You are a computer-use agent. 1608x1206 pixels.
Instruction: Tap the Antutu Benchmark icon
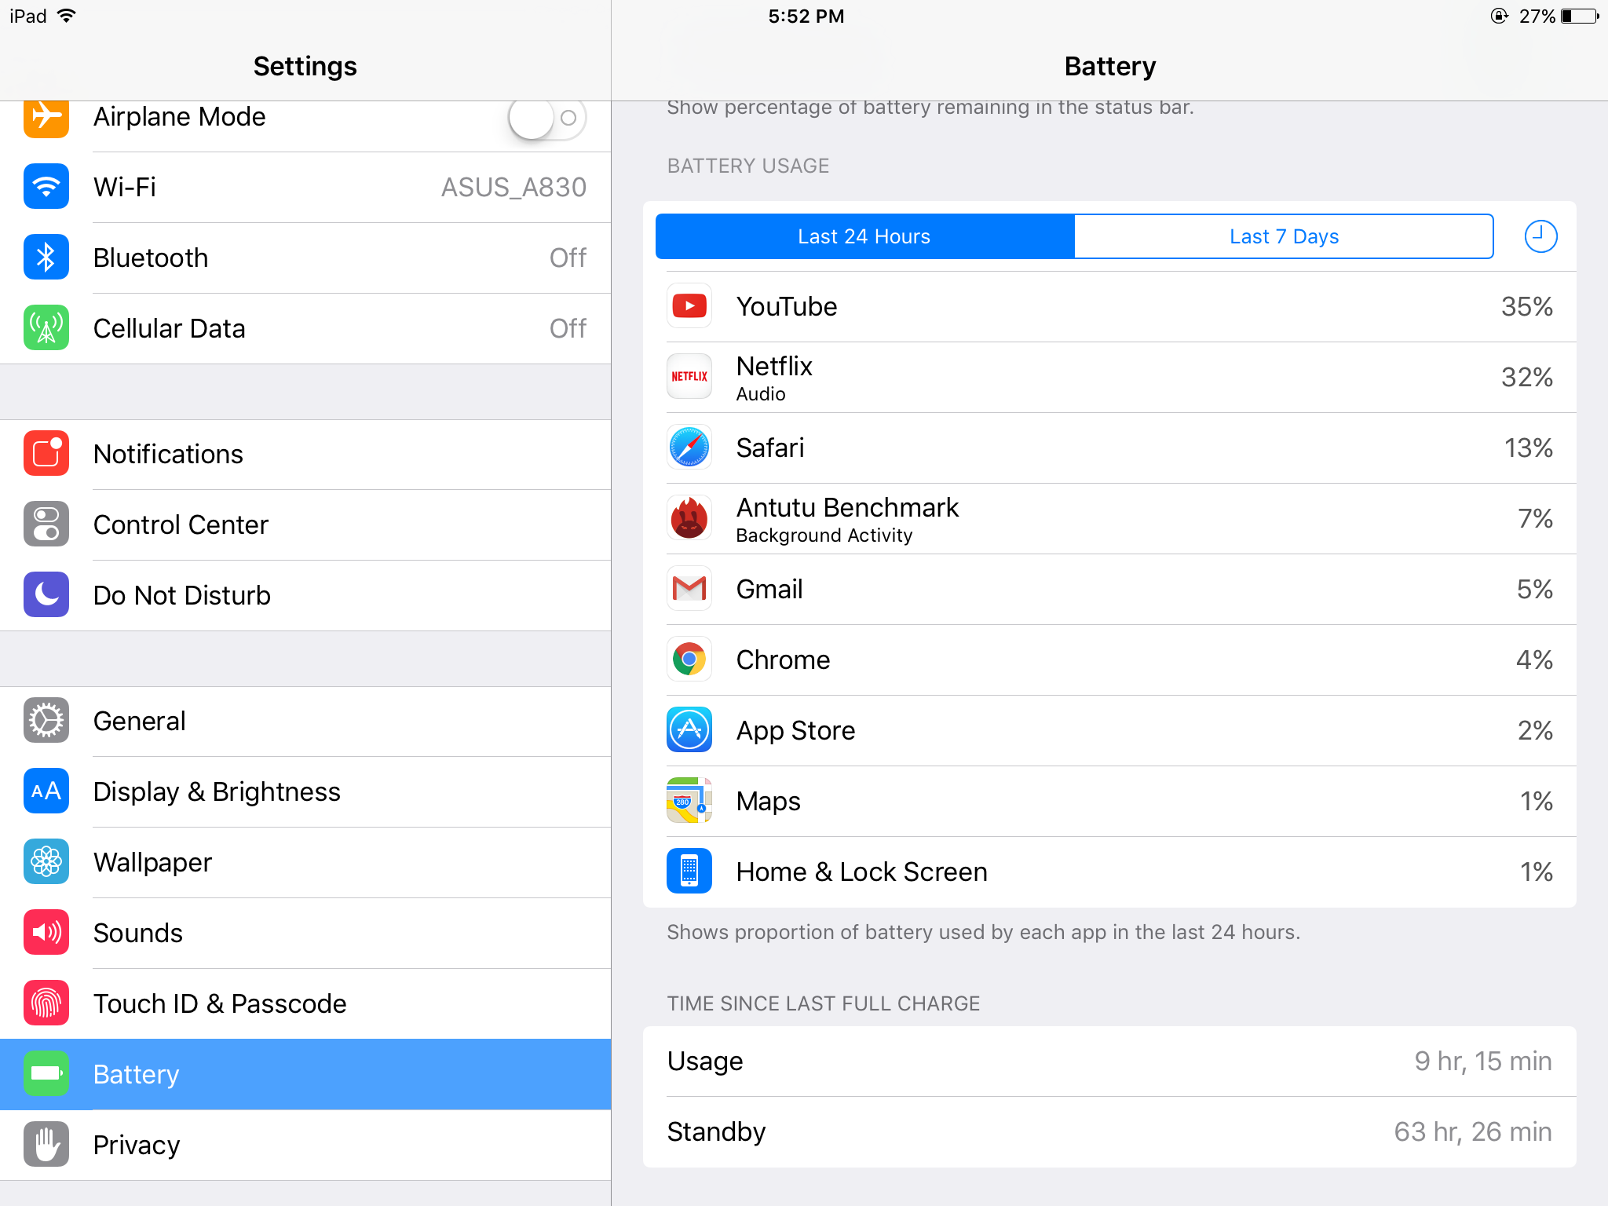[689, 518]
